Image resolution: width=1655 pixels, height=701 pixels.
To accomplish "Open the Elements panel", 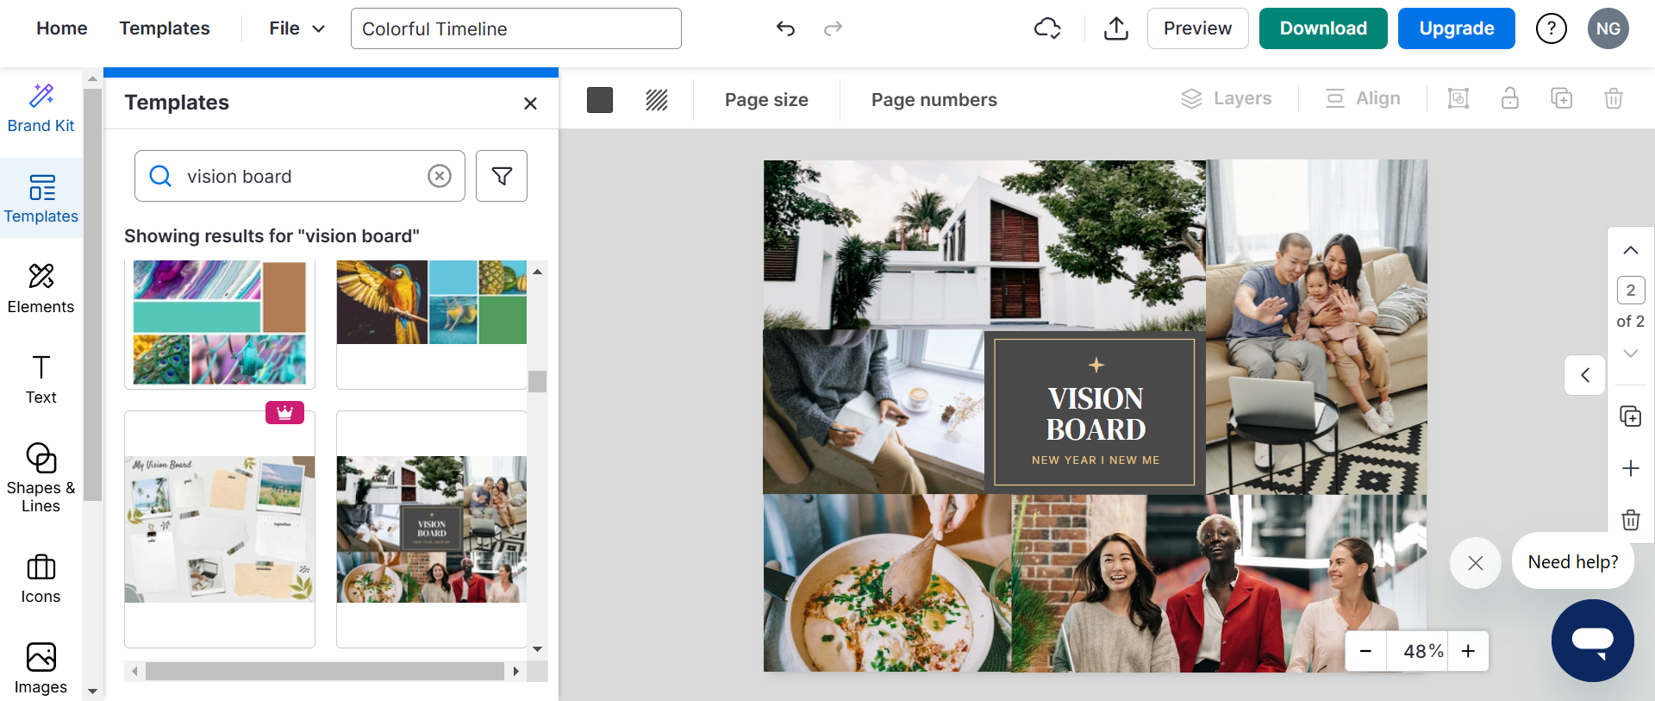I will coord(41,290).
